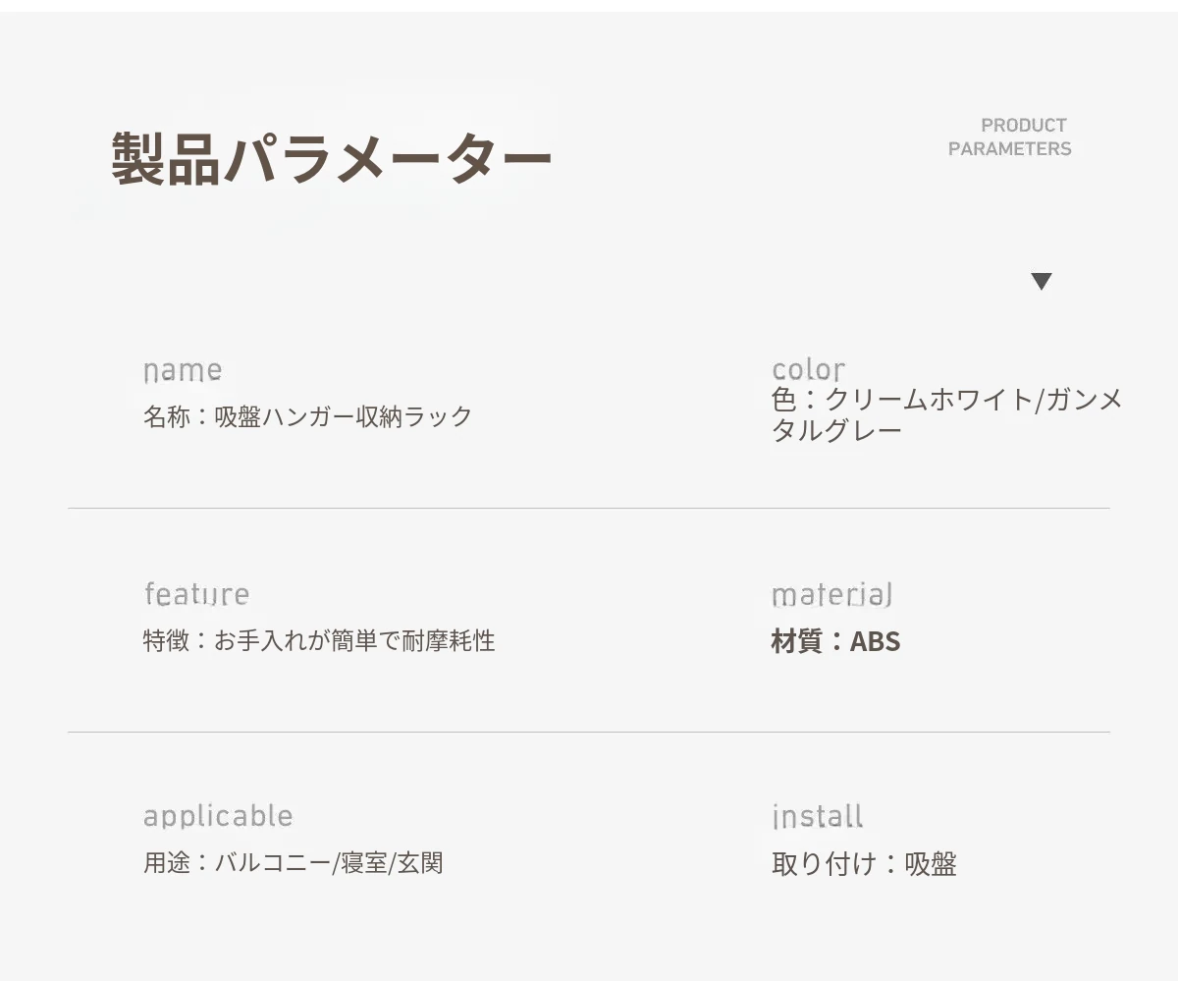
Task: Select the お手入れが簡単で耐摩耗性 feature text
Action: coord(354,641)
